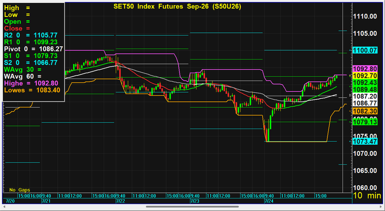This screenshot has width=385, height=211.
Task: Click the green 1079.13 price tag
Action: (365, 122)
